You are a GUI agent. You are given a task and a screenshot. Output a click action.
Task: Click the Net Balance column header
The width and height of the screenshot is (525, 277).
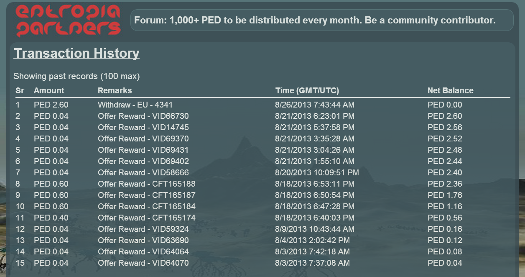tap(450, 90)
